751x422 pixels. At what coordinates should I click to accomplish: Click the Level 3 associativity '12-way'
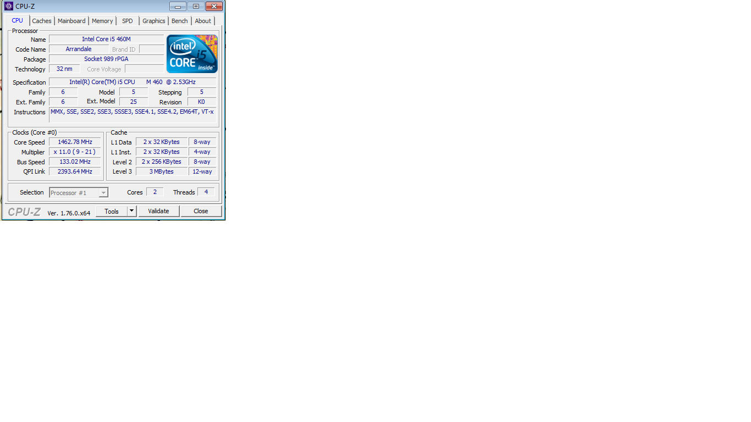click(202, 171)
